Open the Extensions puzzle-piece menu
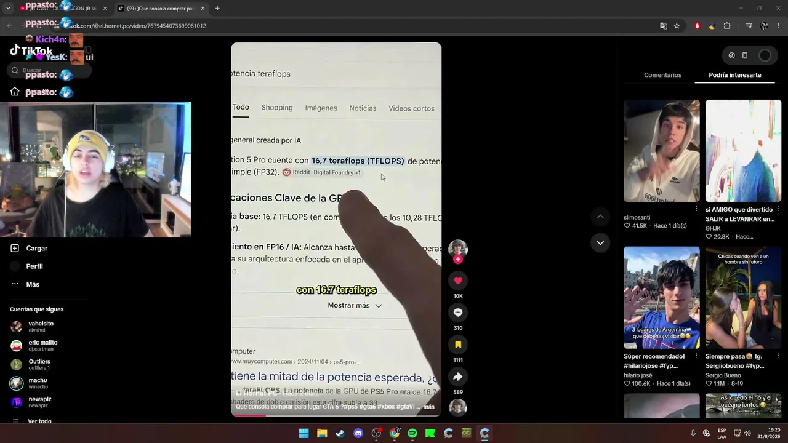The width and height of the screenshot is (788, 443). (x=727, y=26)
